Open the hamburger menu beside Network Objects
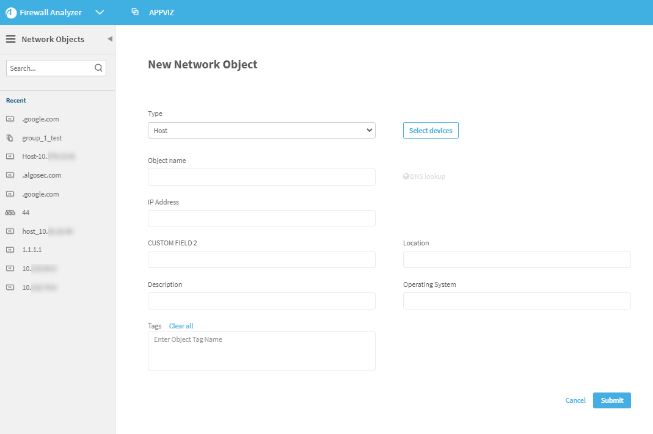The image size is (653, 434). pyautogui.click(x=10, y=39)
